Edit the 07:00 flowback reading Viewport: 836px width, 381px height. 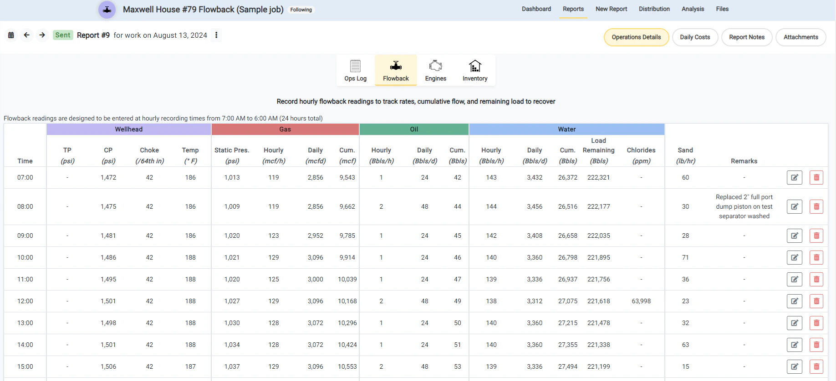pos(794,177)
